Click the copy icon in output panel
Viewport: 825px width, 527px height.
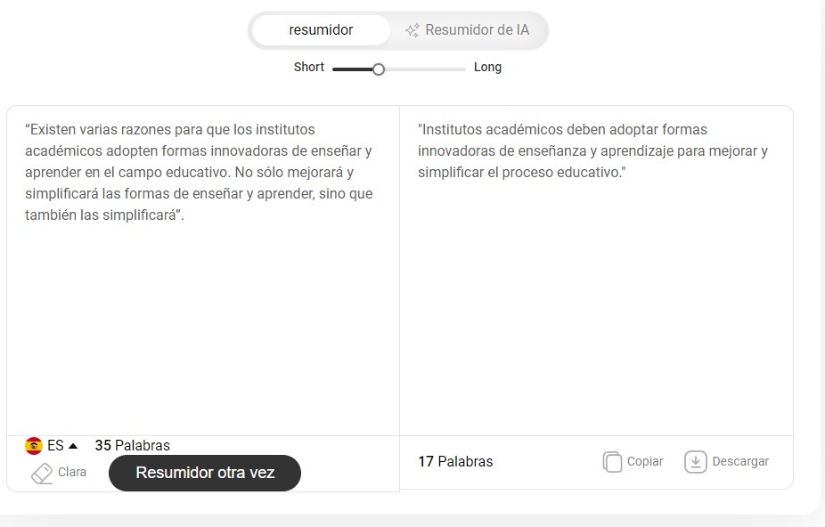(612, 462)
